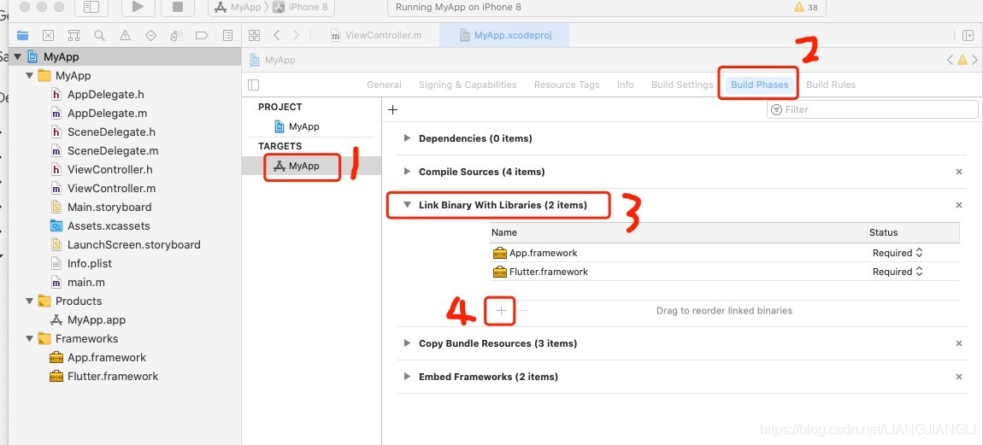The image size is (983, 445).
Task: Expand the Dependencies section
Action: (x=407, y=138)
